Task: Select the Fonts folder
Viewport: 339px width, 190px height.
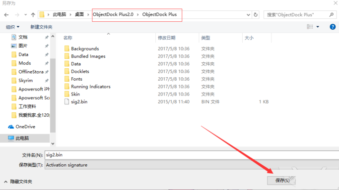Action: point(76,79)
